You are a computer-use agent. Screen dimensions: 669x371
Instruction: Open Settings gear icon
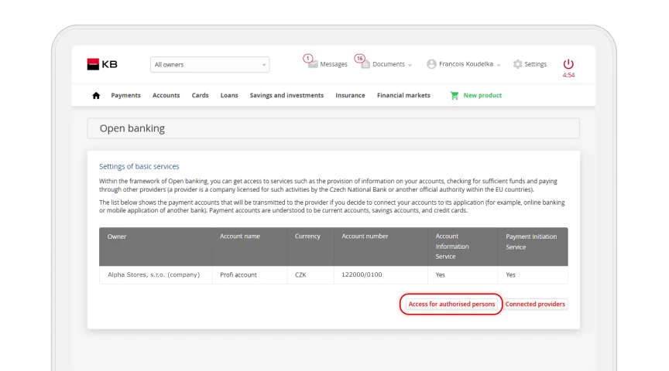(x=517, y=64)
